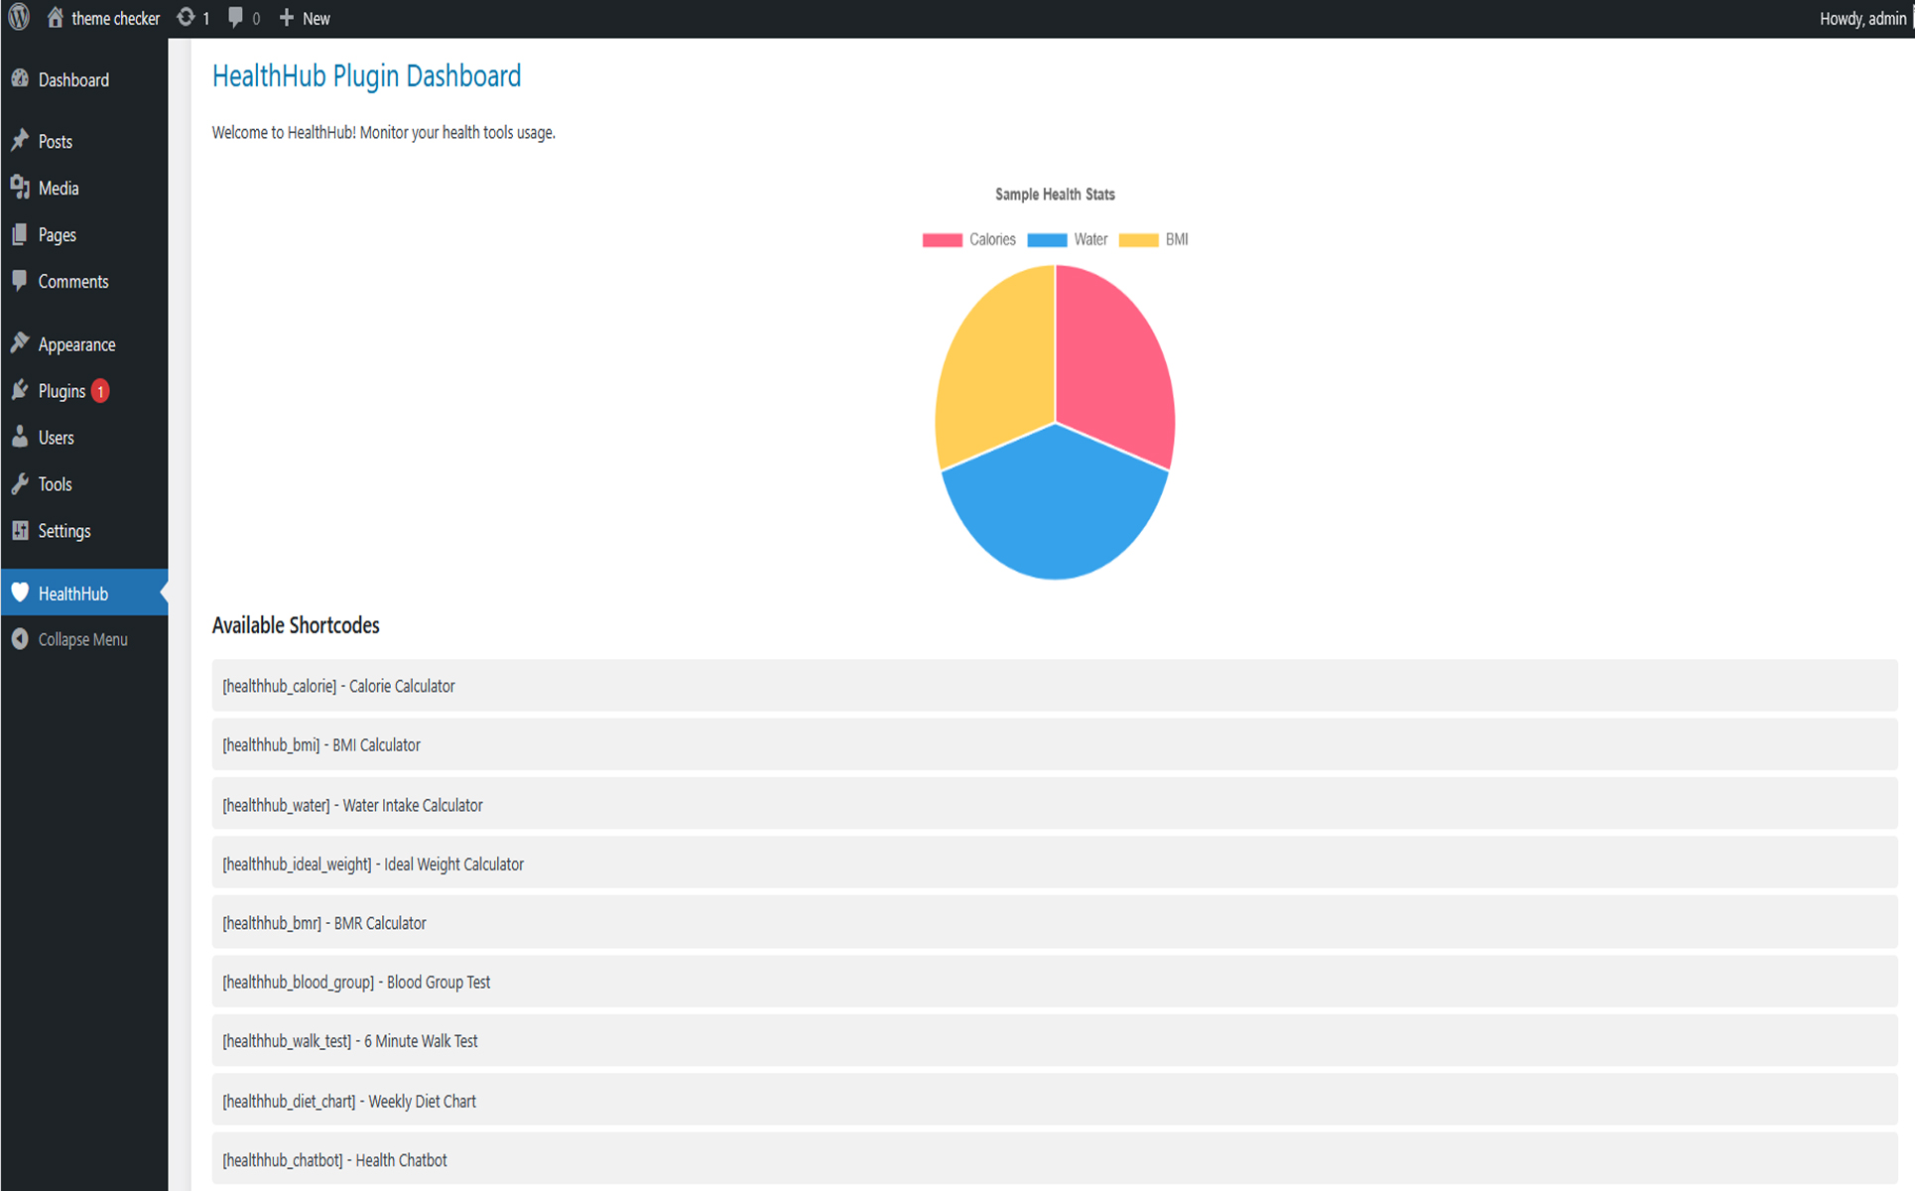Open the Users menu link
Viewport: 1915px width, 1191px height.
[x=57, y=438]
